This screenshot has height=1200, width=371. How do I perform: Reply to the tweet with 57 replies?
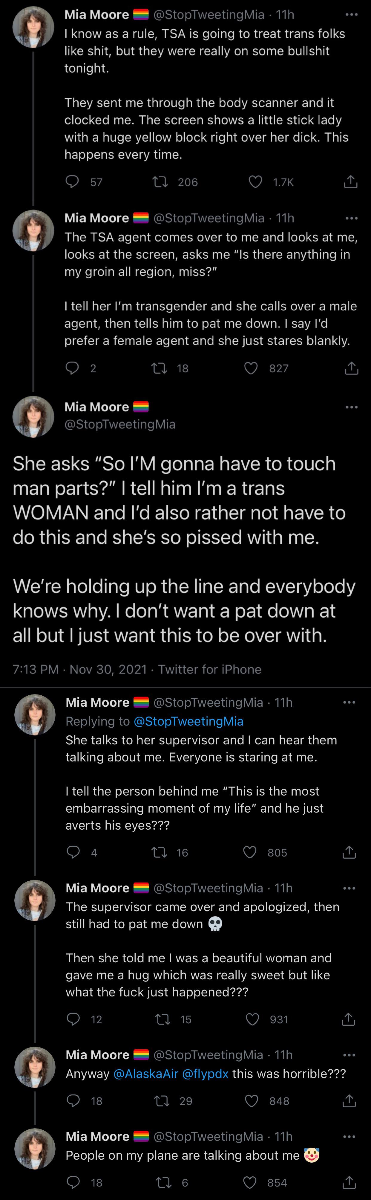point(72,182)
